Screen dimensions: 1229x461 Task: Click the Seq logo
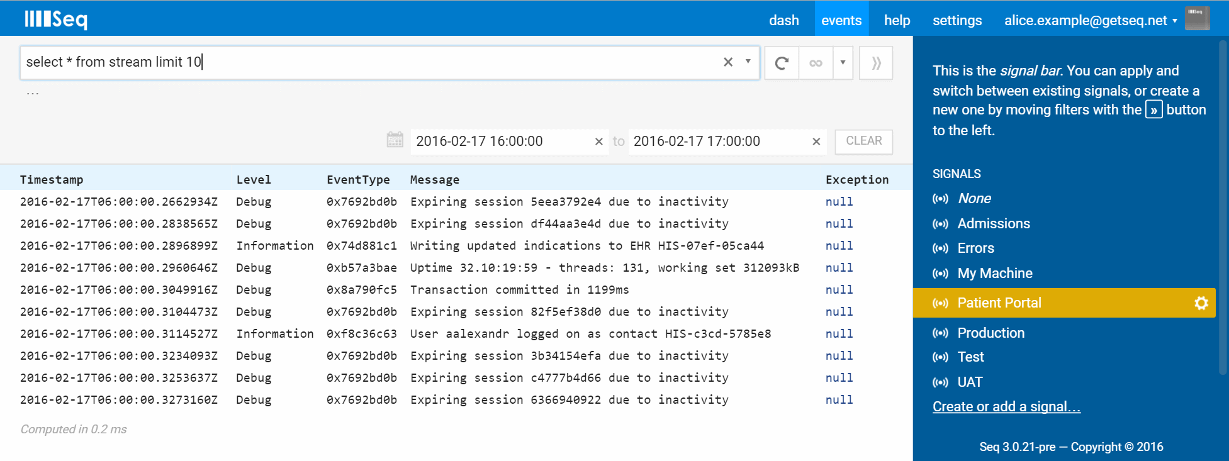tap(56, 19)
